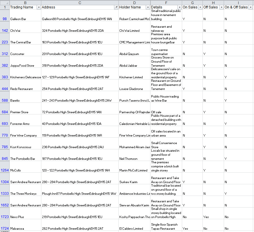Select column D header

coord(134,3)
